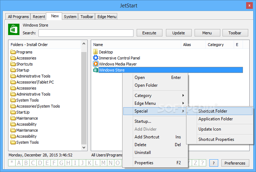Image resolution: width=256 pixels, height=172 pixels.
Task: Click the Programs folder icon
Action: [13, 52]
